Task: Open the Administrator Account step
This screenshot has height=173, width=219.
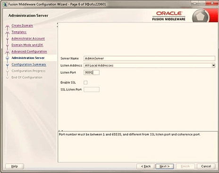Action: coord(28,38)
